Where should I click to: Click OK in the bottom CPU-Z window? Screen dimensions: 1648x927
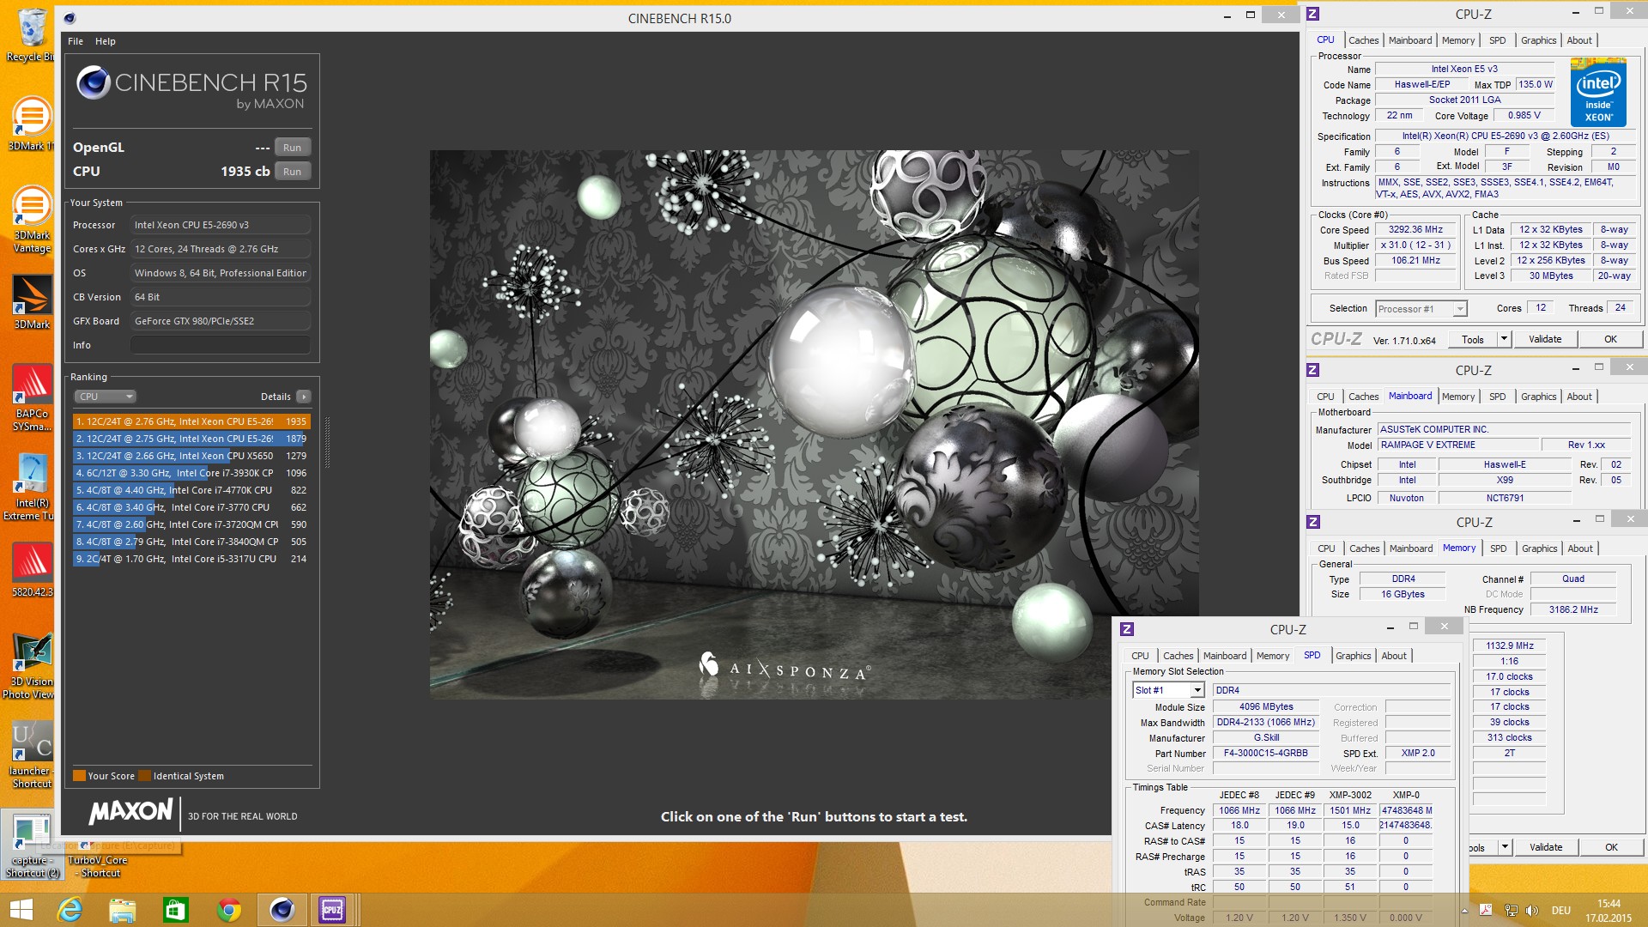coord(1611,847)
